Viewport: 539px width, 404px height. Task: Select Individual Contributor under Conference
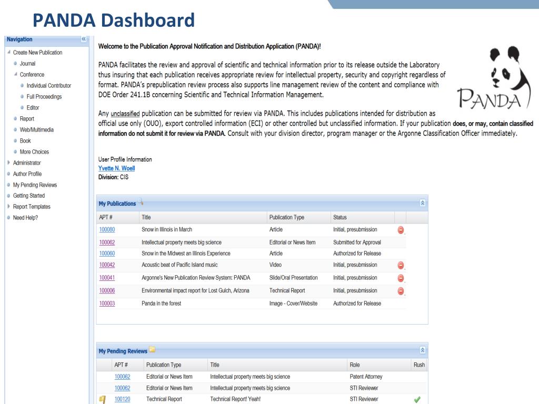click(49, 86)
